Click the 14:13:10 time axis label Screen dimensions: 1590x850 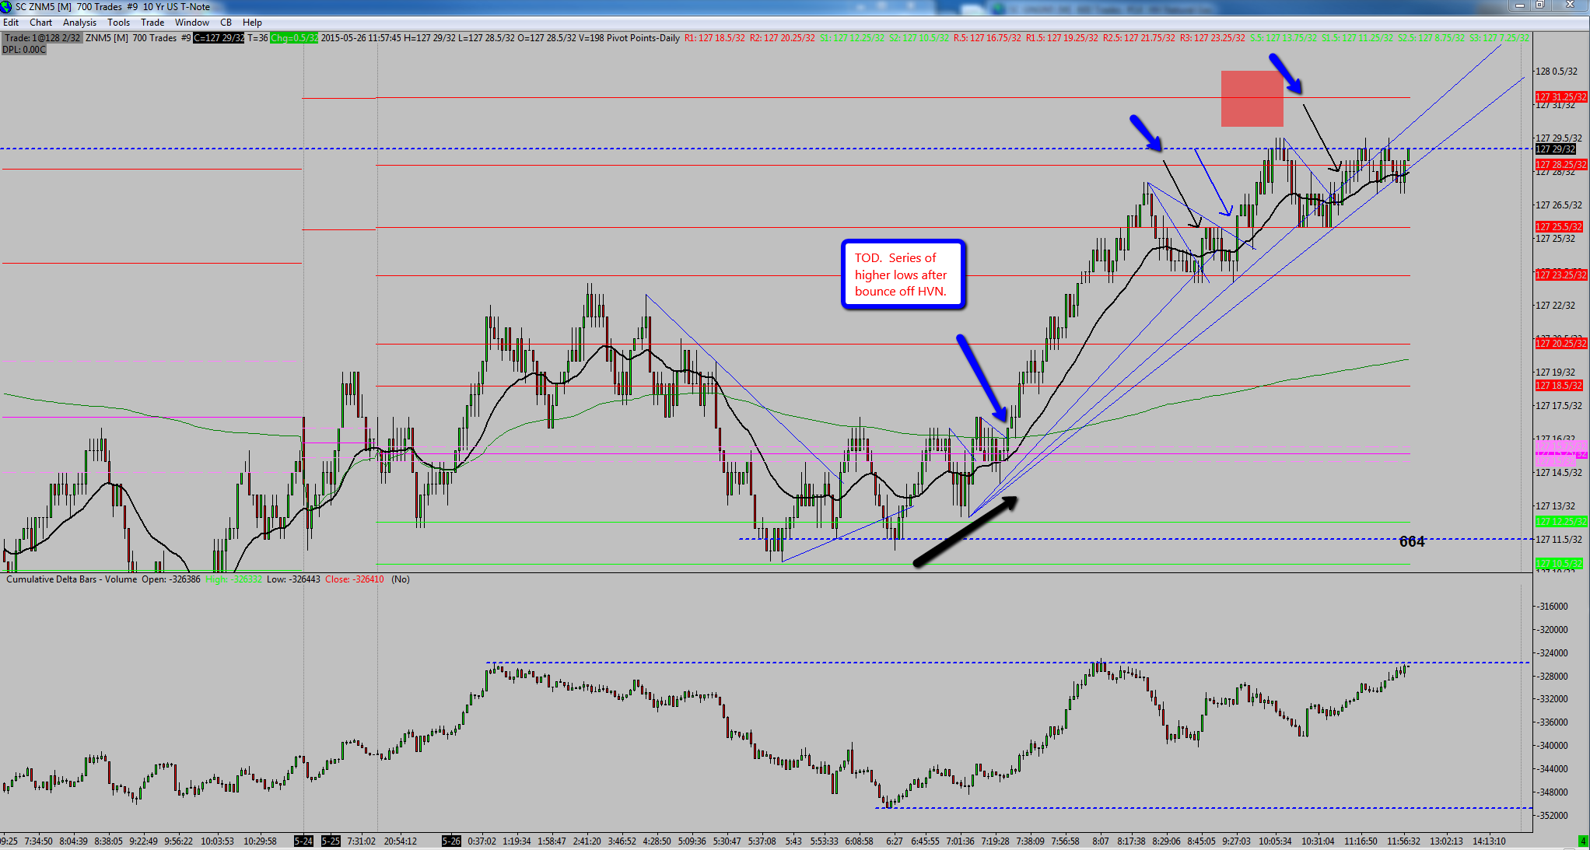(x=1488, y=841)
